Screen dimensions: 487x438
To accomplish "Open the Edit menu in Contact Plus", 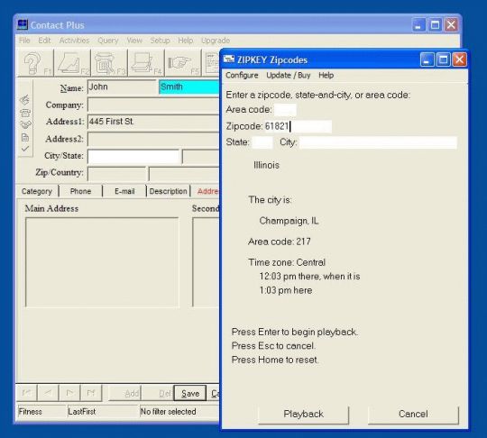I will pyautogui.click(x=44, y=41).
